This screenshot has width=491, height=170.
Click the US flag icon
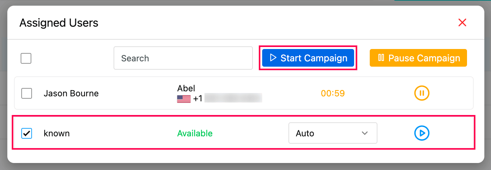(184, 99)
